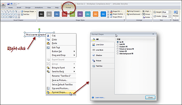Select the Shadow category
The width and height of the screenshot is (182, 105).
tap(102, 55)
